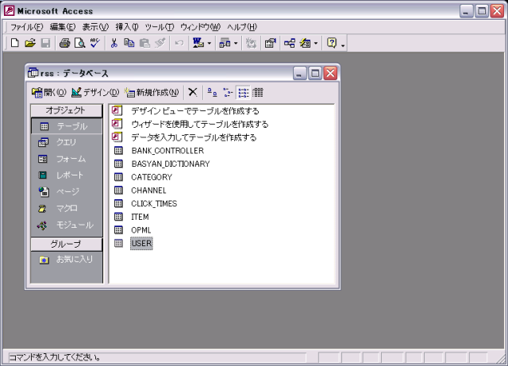Image resolution: width=508 pixels, height=366 pixels.
Task: Switch to Details view
Action: [x=258, y=92]
